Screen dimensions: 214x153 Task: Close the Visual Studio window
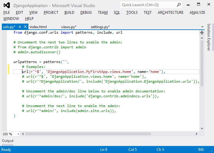209,4
